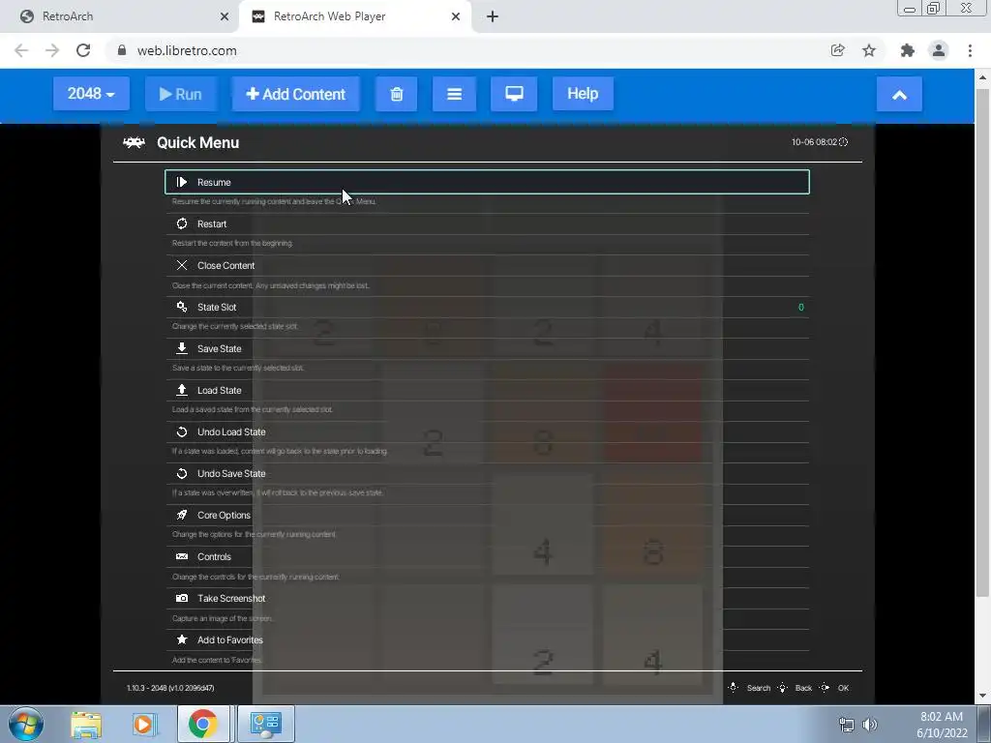Choose Undo Save State

(487, 474)
